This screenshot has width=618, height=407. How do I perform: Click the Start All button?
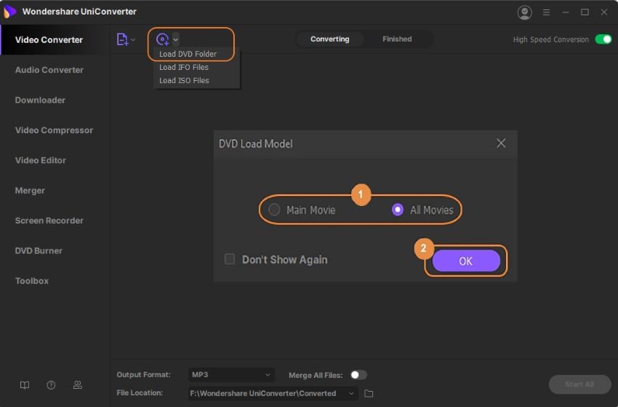click(579, 384)
